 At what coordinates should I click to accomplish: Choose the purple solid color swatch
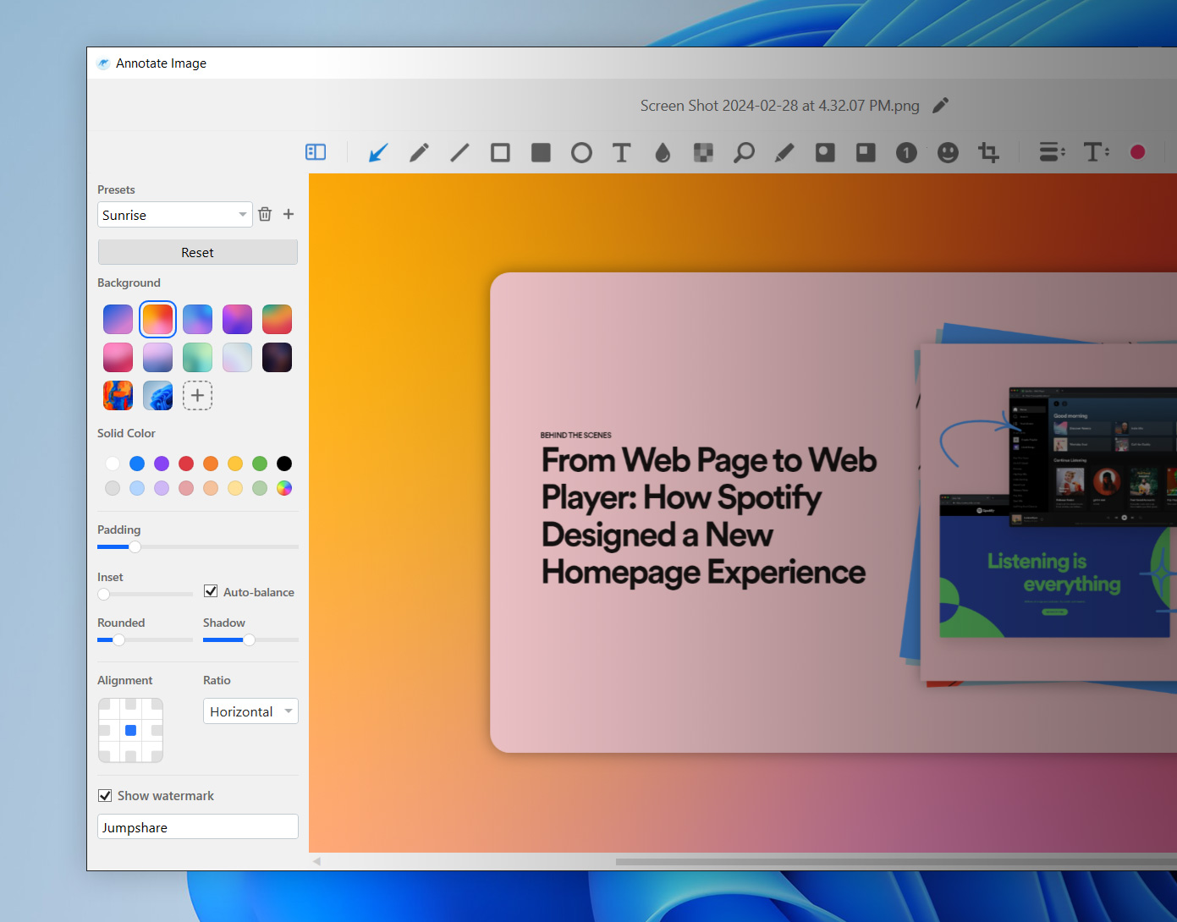[x=162, y=464]
